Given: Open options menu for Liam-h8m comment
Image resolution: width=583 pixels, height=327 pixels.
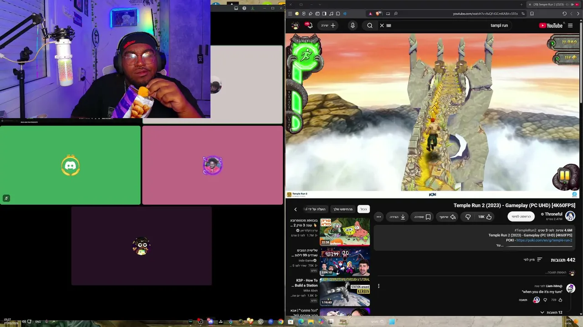Looking at the screenshot, I should (x=378, y=286).
